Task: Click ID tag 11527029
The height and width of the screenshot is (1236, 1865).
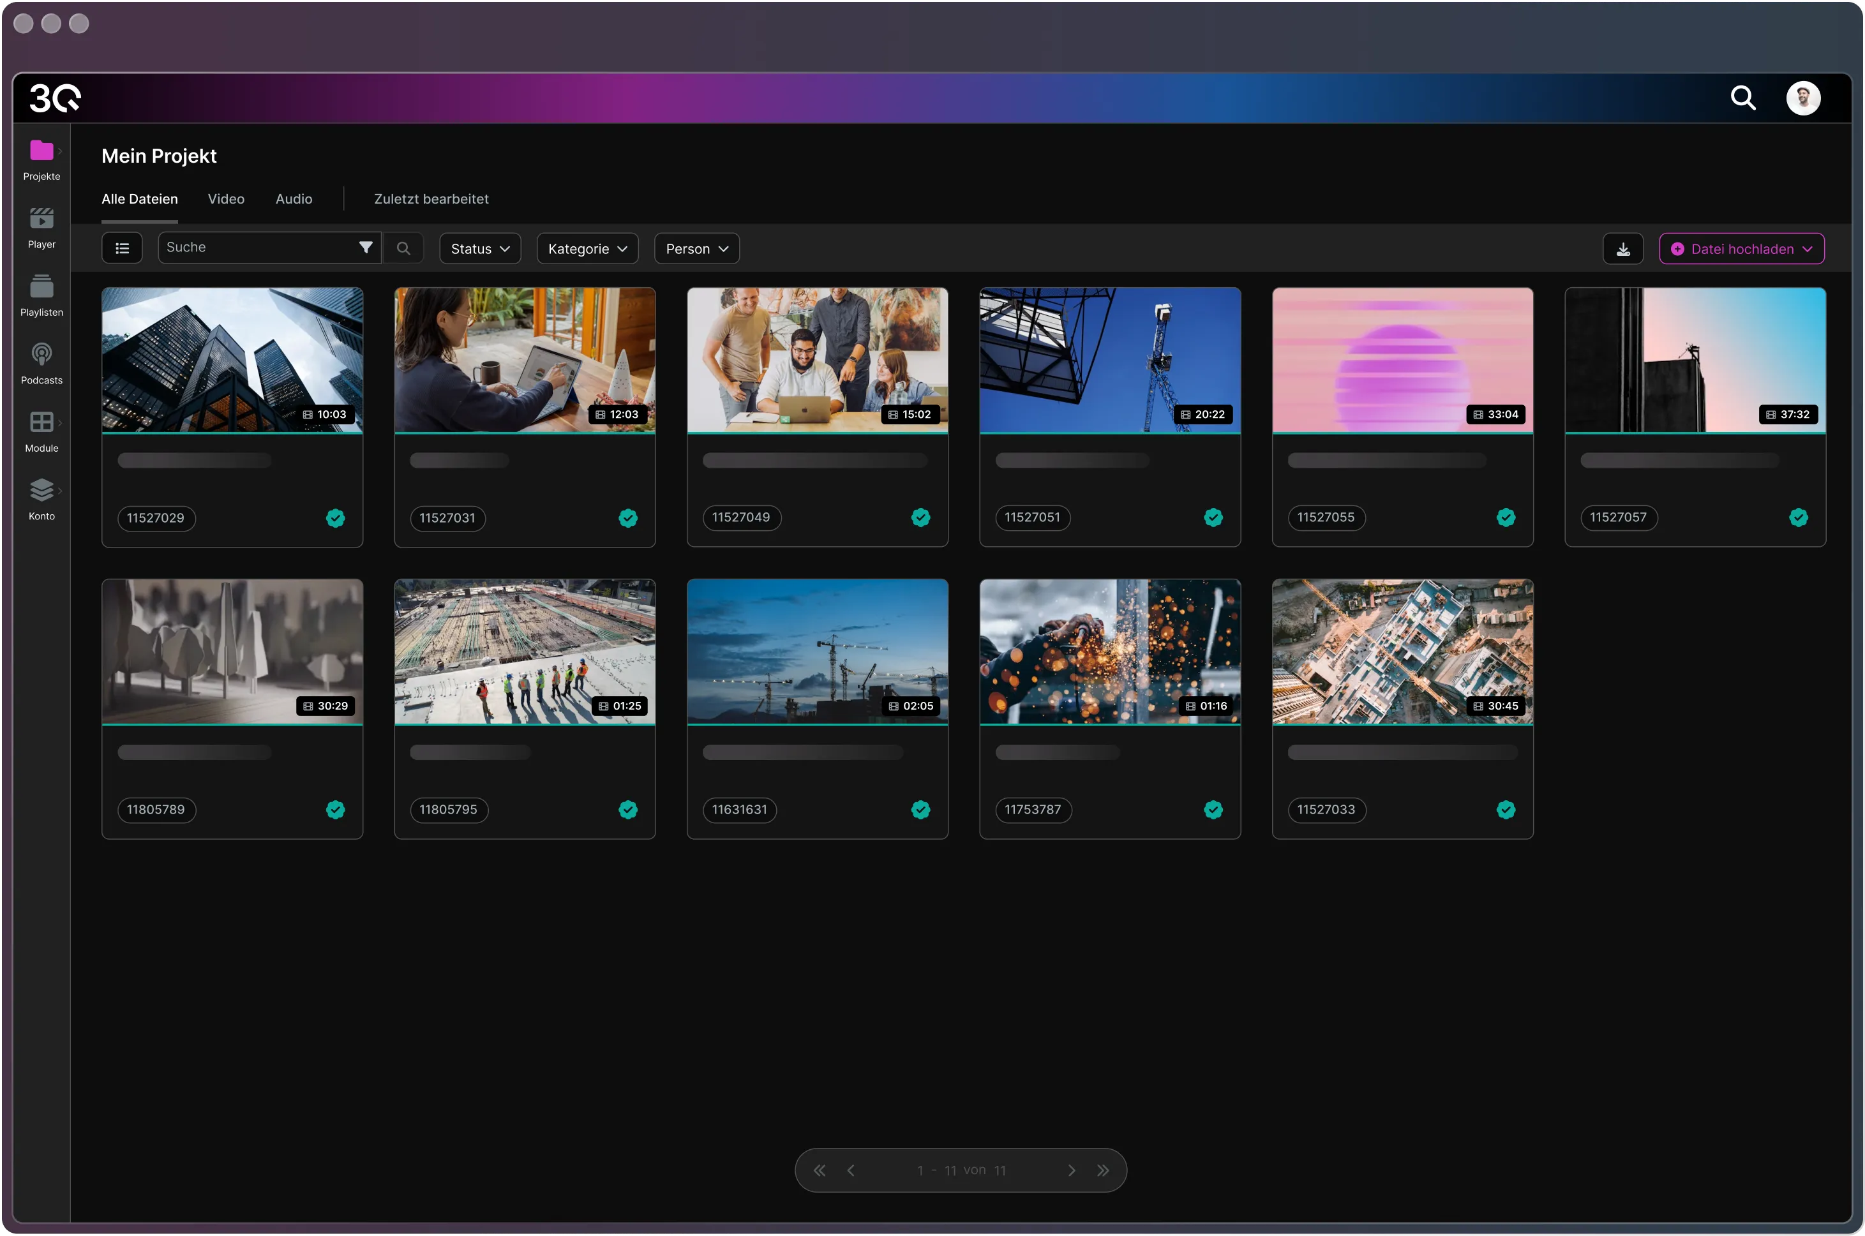Action: point(156,518)
